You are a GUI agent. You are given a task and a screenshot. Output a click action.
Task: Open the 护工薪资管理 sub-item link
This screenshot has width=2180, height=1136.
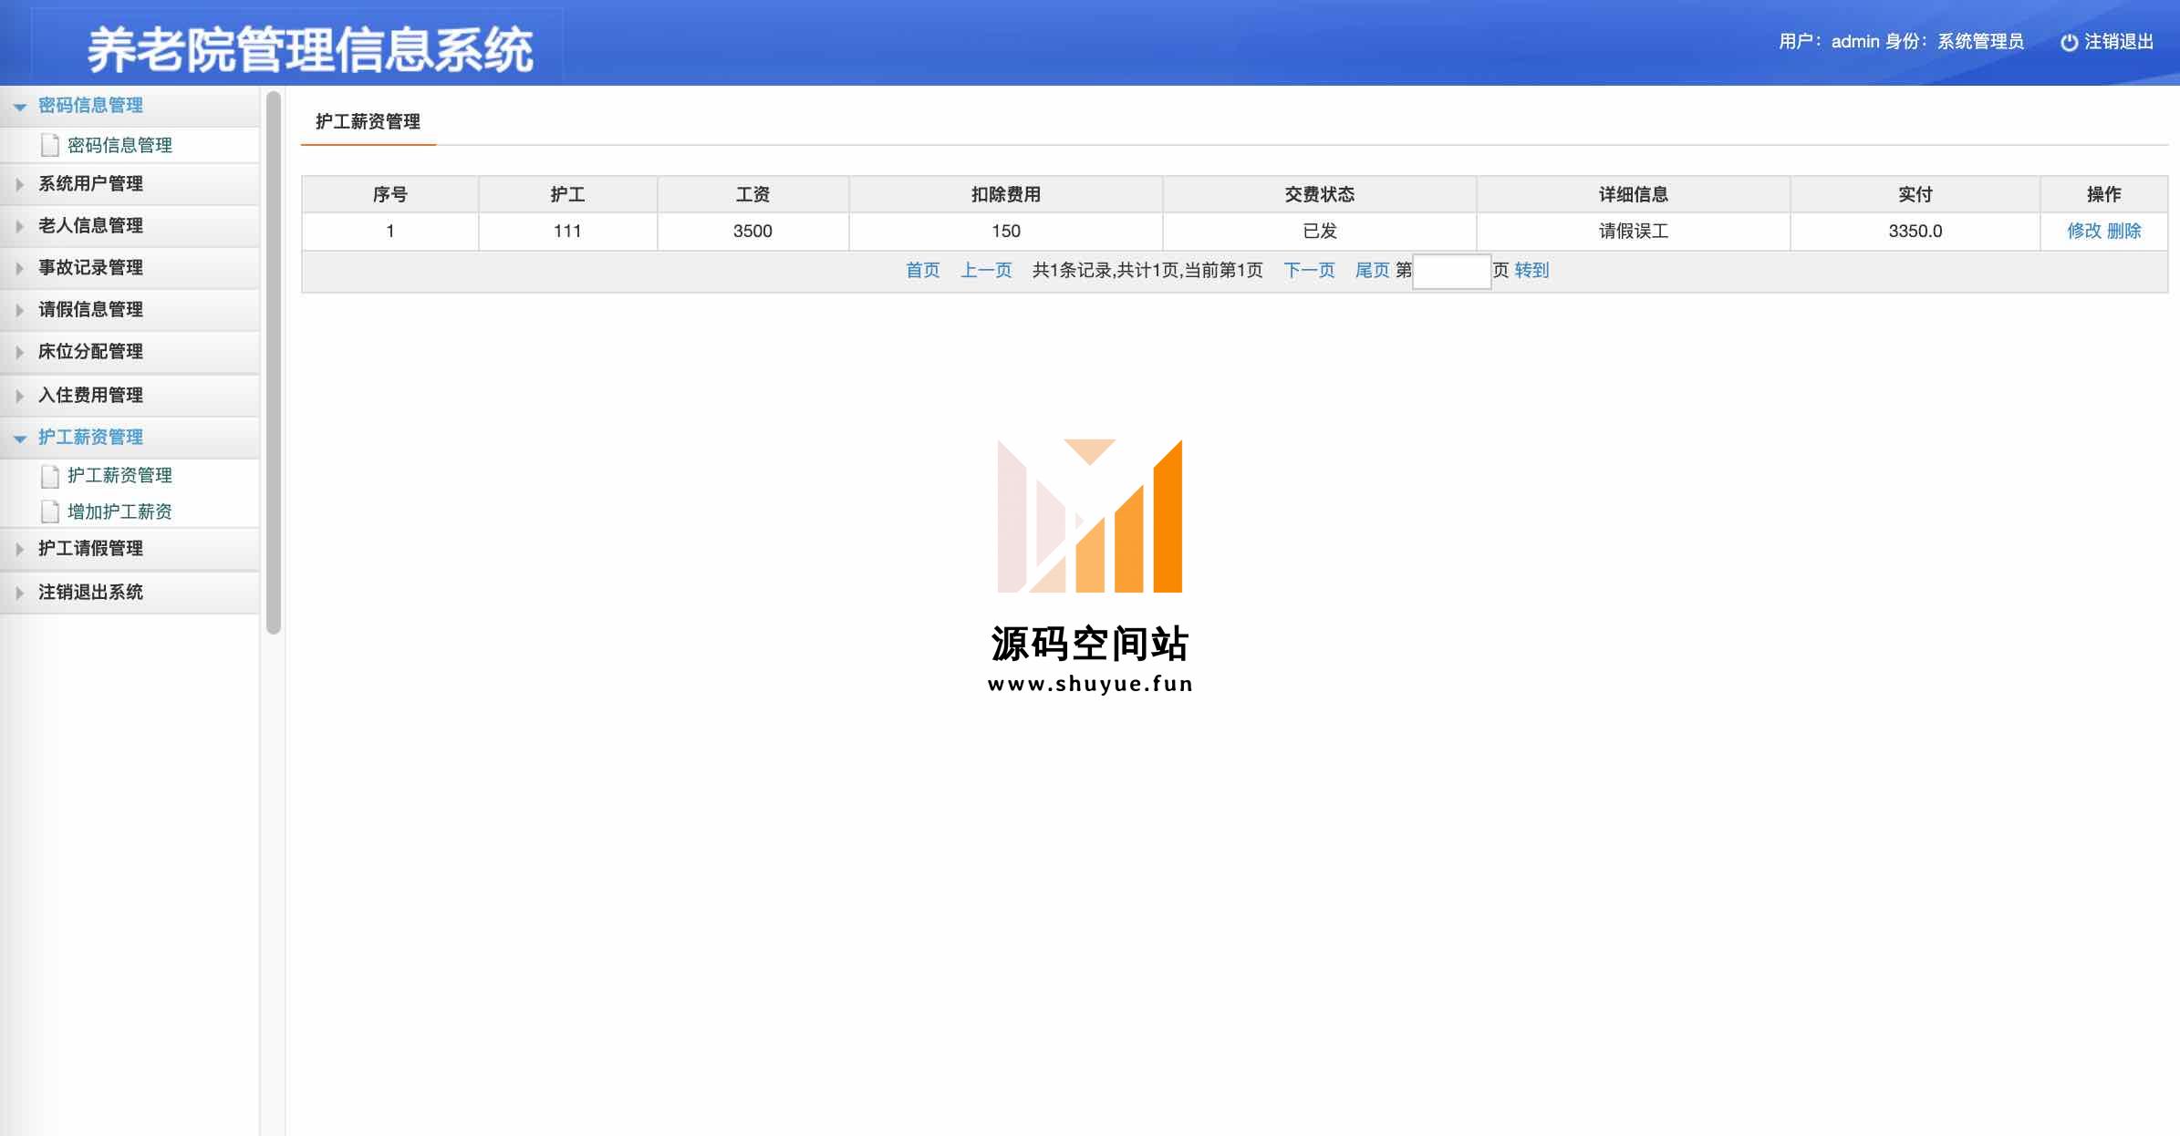point(119,476)
